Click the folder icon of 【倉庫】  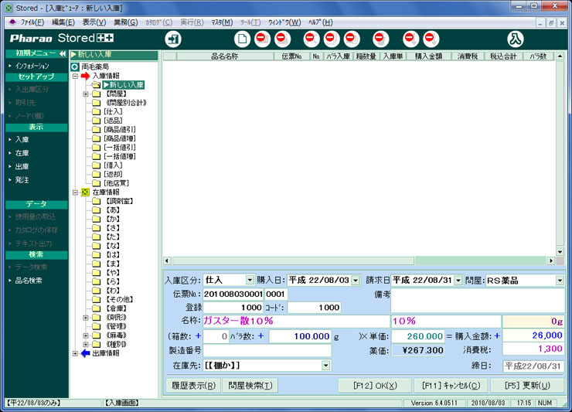(97, 308)
